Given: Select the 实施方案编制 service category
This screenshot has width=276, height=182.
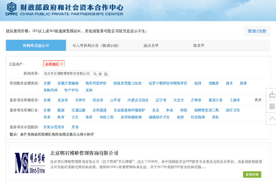Looking at the screenshot, I should (x=68, y=83).
